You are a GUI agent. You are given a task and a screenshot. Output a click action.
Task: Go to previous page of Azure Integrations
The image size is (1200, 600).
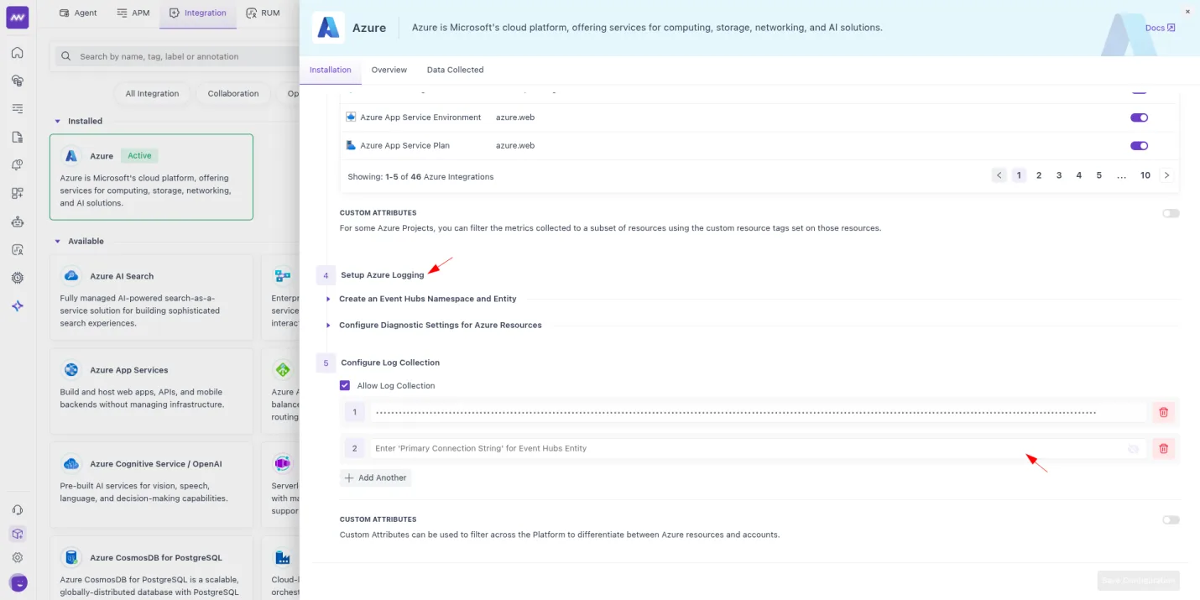(x=999, y=175)
